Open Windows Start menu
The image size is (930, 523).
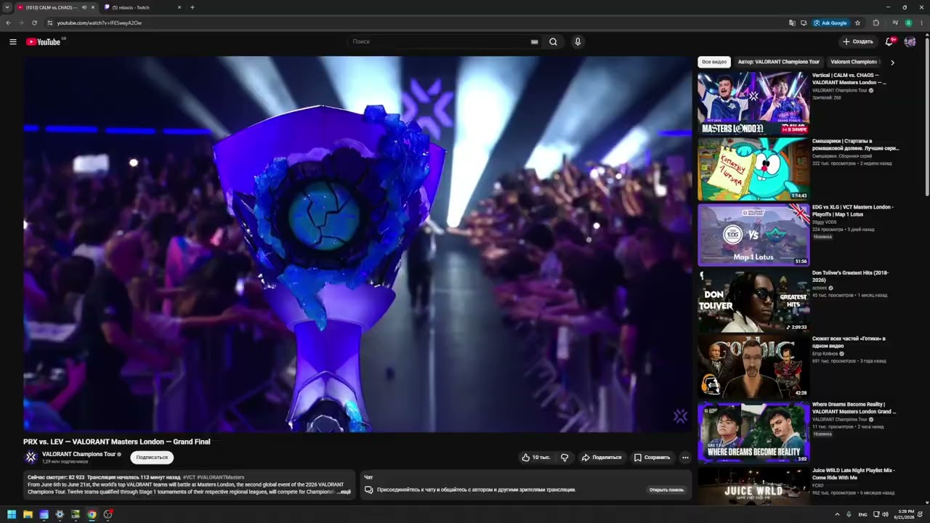12,514
